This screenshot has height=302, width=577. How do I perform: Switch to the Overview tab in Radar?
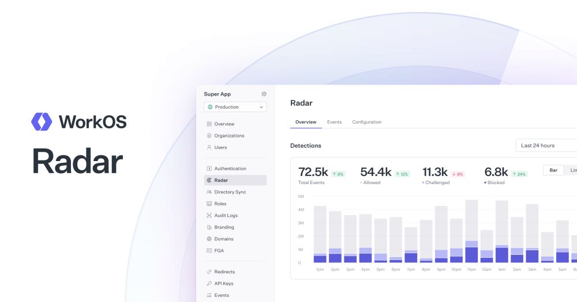306,122
